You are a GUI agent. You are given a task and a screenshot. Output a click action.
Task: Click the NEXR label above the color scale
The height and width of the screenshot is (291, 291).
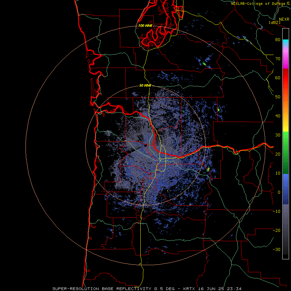(284, 19)
